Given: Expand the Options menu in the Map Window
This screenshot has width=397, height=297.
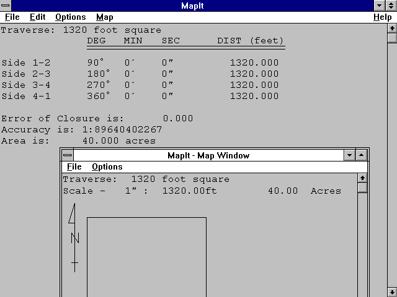Looking at the screenshot, I should (107, 167).
